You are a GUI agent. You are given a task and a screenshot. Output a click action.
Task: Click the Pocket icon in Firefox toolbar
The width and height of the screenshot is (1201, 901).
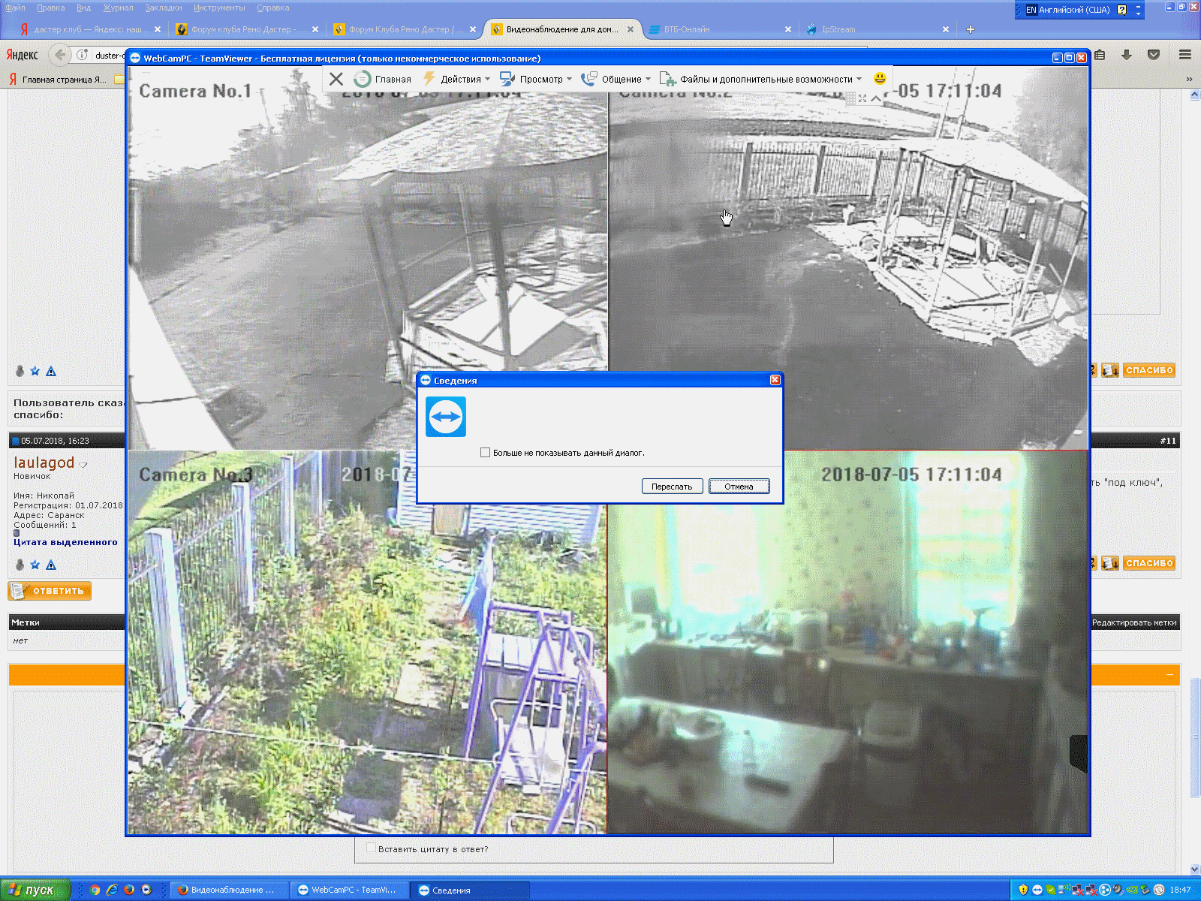coord(1154,55)
